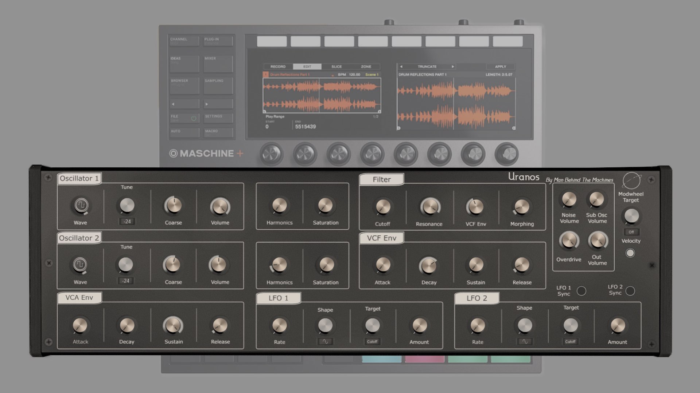
Task: Toggle the LFO 1 Sync button
Action: 582,291
